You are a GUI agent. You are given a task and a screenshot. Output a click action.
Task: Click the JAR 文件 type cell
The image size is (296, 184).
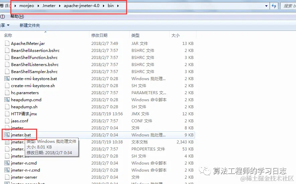pos(140,44)
